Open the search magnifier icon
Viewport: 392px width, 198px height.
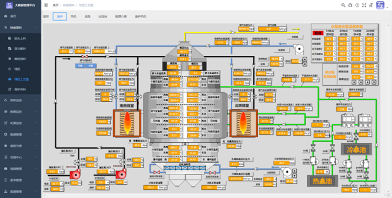343,5
